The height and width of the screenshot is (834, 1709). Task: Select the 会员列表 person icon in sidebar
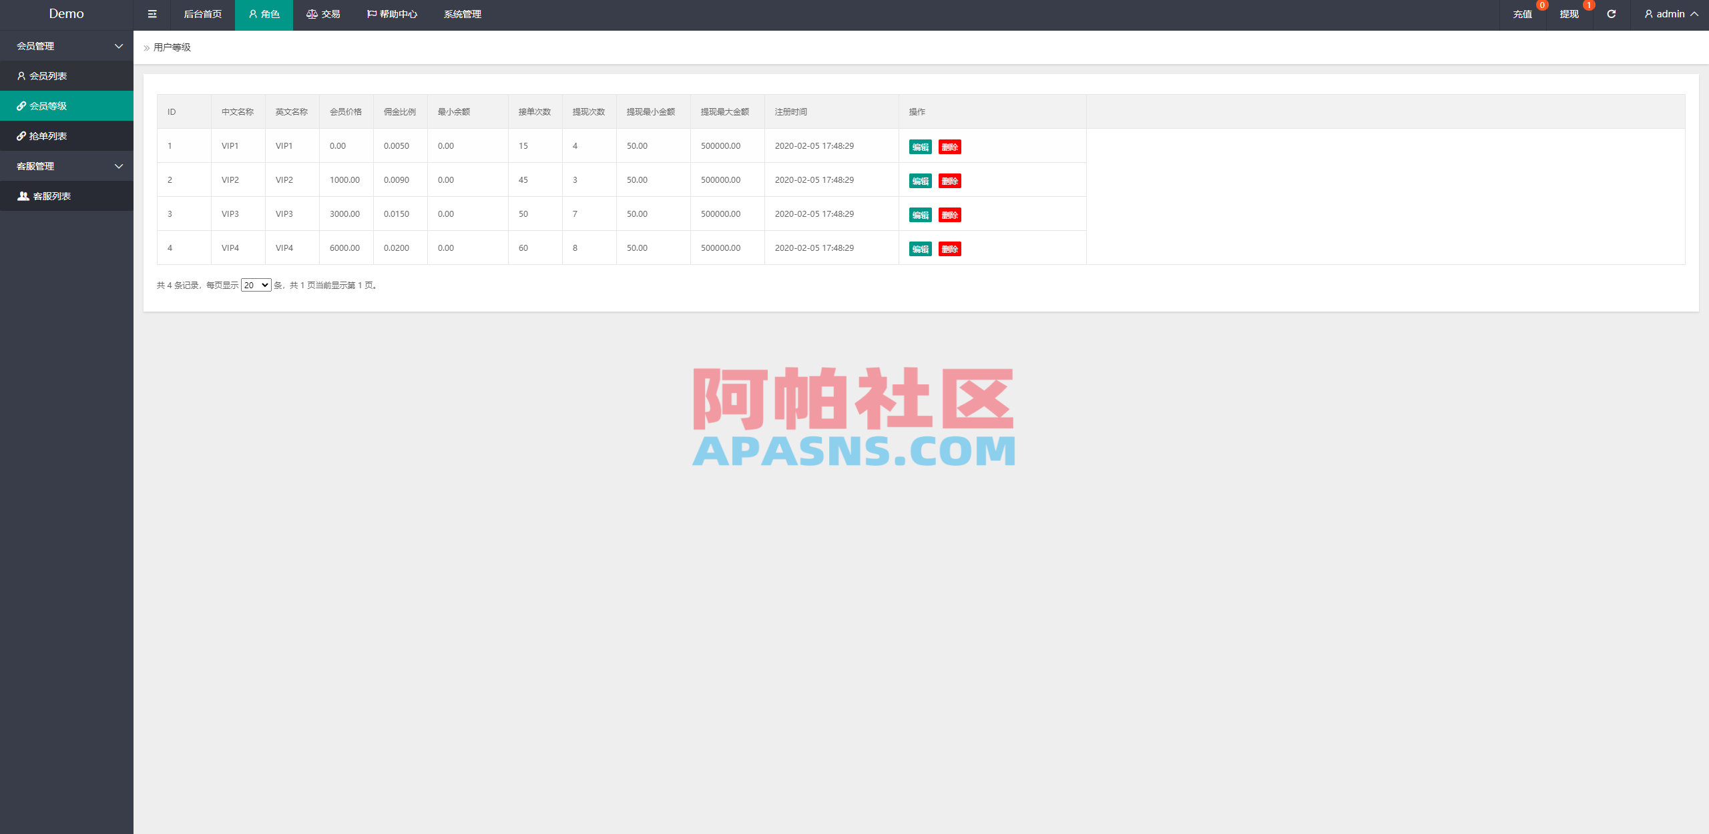click(21, 75)
